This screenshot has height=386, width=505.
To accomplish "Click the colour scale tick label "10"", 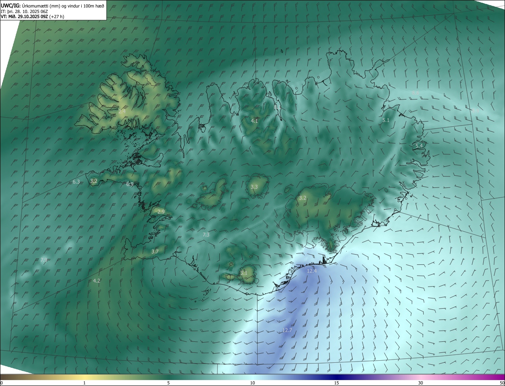I will [x=252, y=383].
